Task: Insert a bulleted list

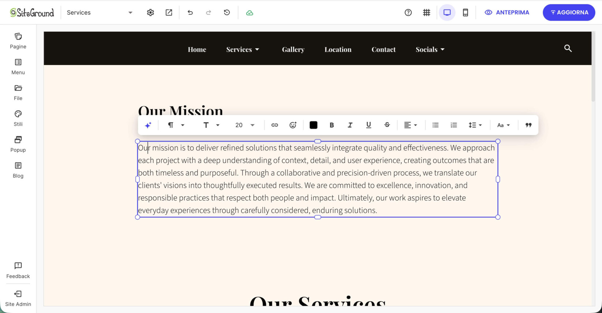Action: (435, 125)
